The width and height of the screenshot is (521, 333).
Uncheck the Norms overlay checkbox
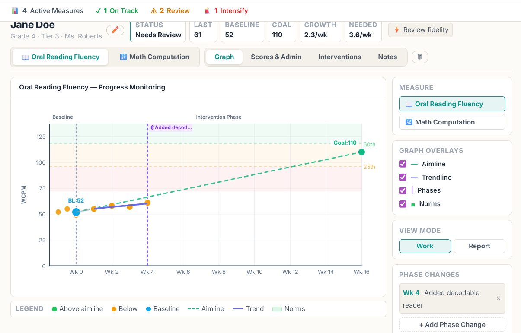coord(403,204)
